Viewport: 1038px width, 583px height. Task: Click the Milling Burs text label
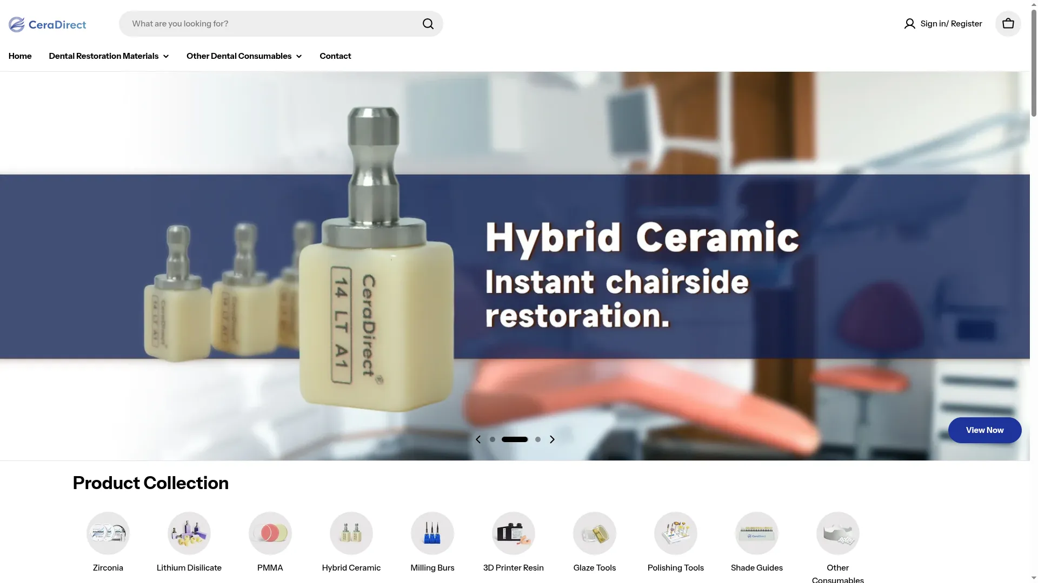(x=432, y=568)
